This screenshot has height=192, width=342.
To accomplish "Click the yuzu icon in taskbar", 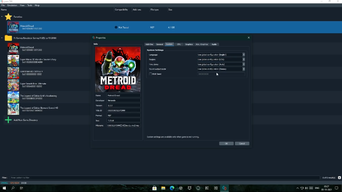I will [x=224, y=188].
